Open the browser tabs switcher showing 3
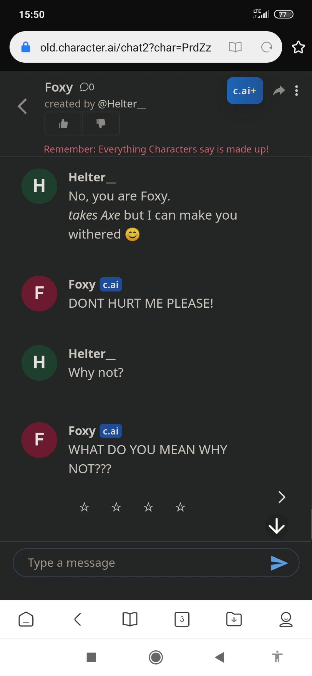Viewport: 312px width, 676px height. pos(182,619)
